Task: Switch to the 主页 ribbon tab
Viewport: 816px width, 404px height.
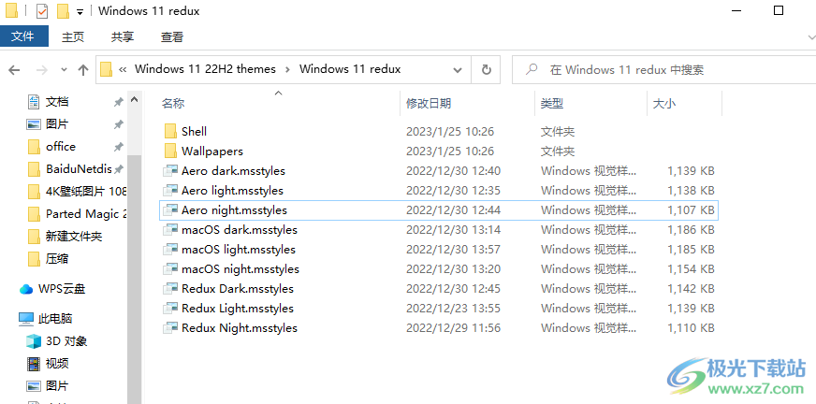Action: (x=73, y=36)
